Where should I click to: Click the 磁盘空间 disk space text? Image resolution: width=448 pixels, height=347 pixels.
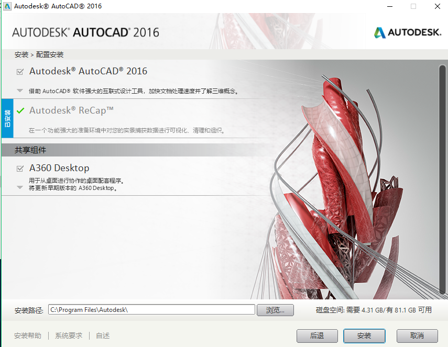(374, 310)
